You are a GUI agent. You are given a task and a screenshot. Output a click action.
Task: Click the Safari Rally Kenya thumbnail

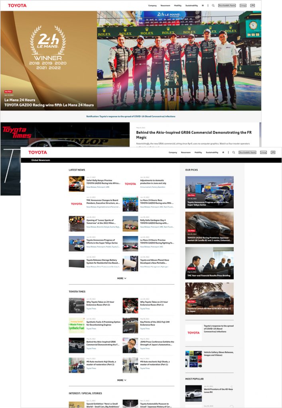(77, 184)
